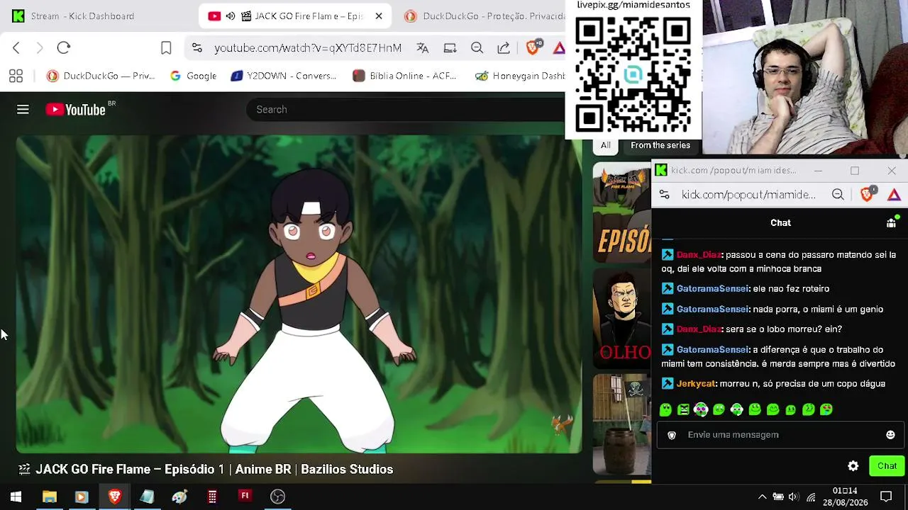908x510 pixels.
Task: Open the Google bookmark
Action: tap(193, 76)
